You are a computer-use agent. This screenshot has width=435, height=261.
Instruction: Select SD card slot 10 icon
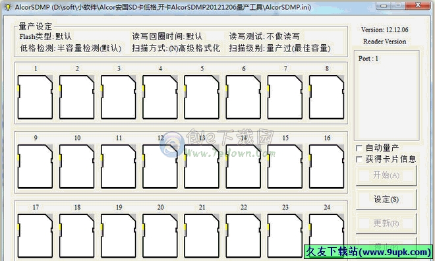coord(76,166)
